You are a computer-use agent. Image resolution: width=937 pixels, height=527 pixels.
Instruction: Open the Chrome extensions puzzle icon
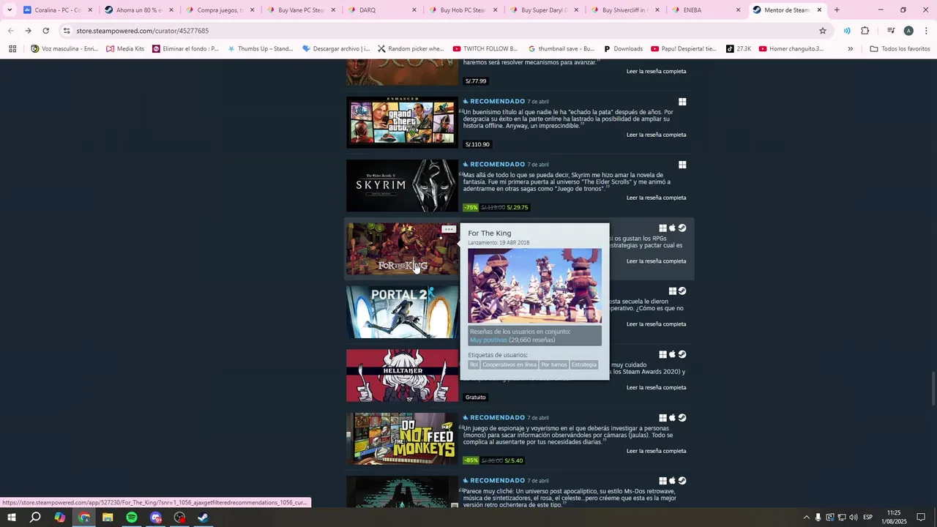click(x=865, y=31)
